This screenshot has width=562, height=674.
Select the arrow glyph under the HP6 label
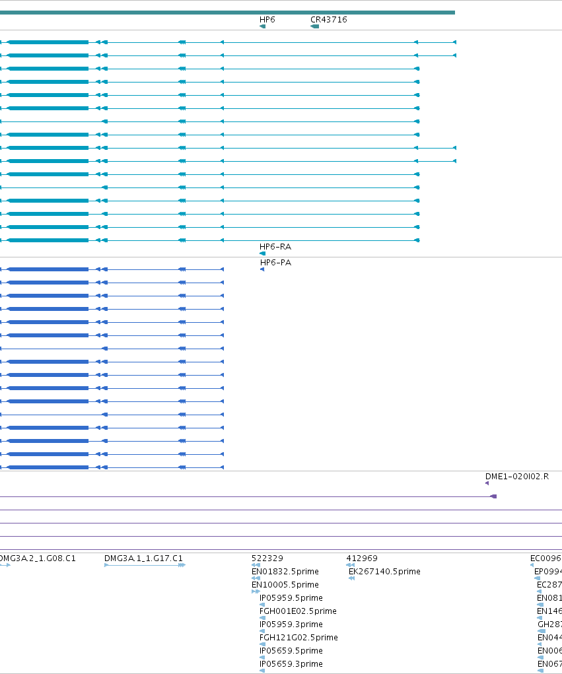pyautogui.click(x=262, y=26)
